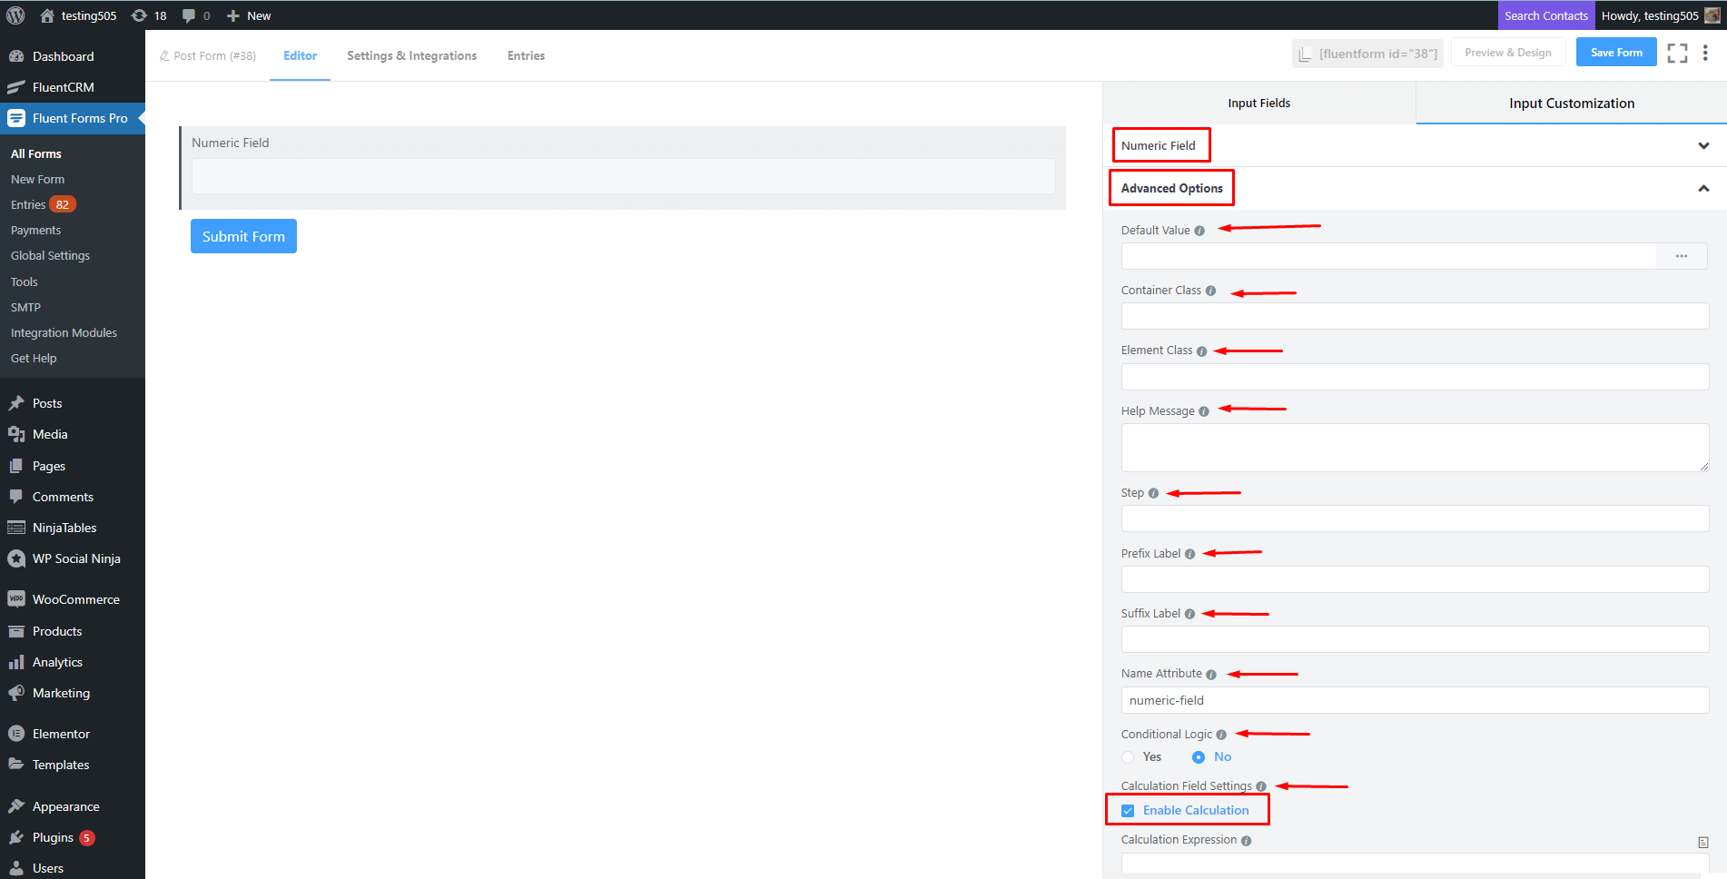1727x879 pixels.
Task: Click the Name Attribute input field
Action: tap(1414, 700)
